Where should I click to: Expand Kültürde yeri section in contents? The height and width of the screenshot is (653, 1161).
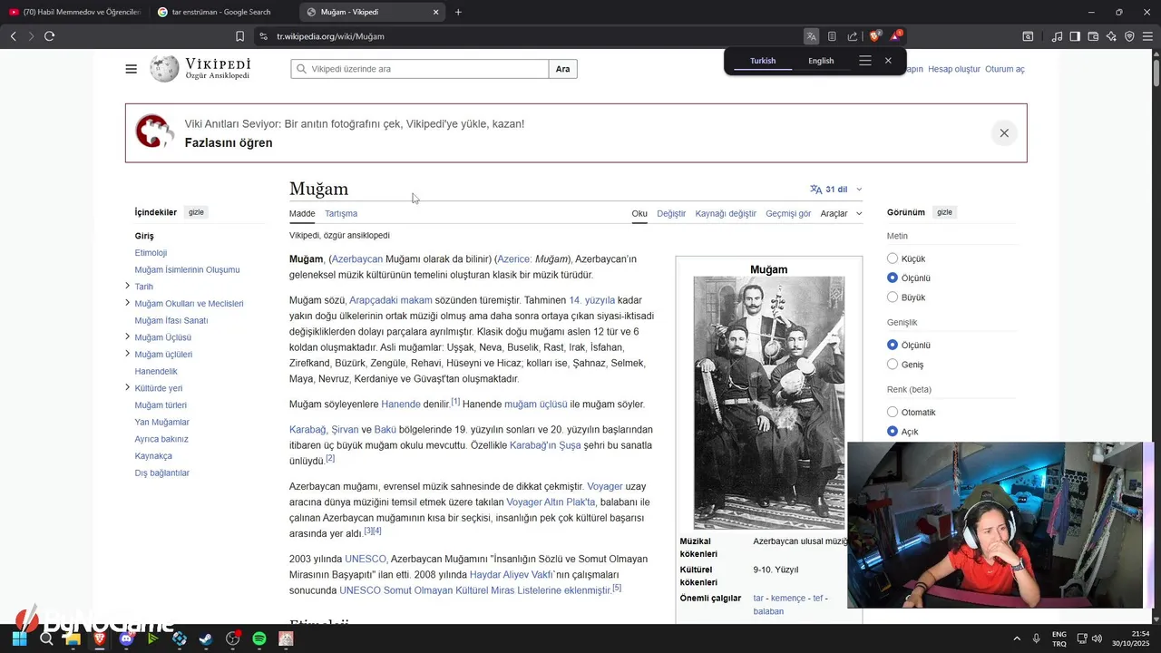[127, 387]
